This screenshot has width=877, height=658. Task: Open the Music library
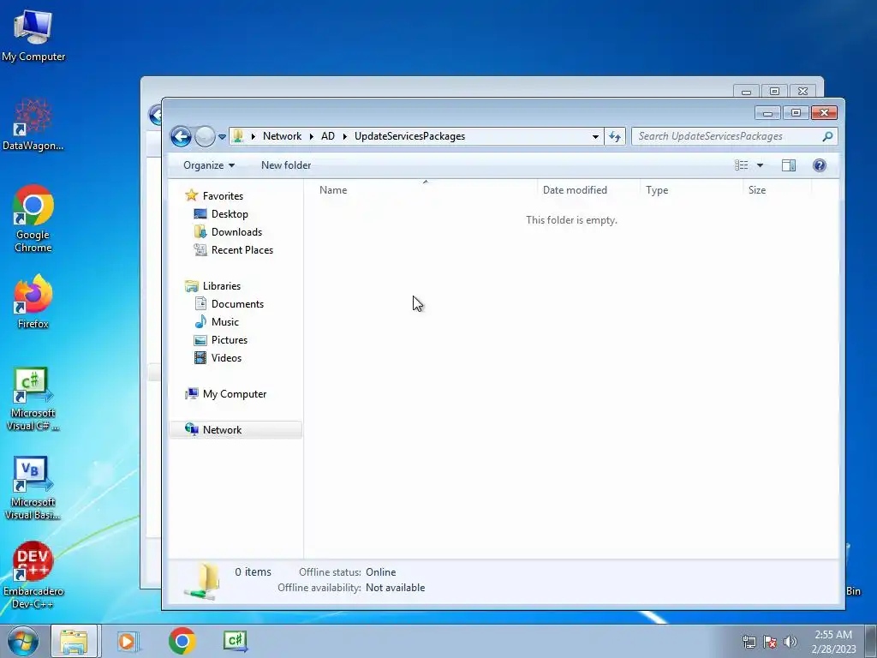click(x=225, y=322)
